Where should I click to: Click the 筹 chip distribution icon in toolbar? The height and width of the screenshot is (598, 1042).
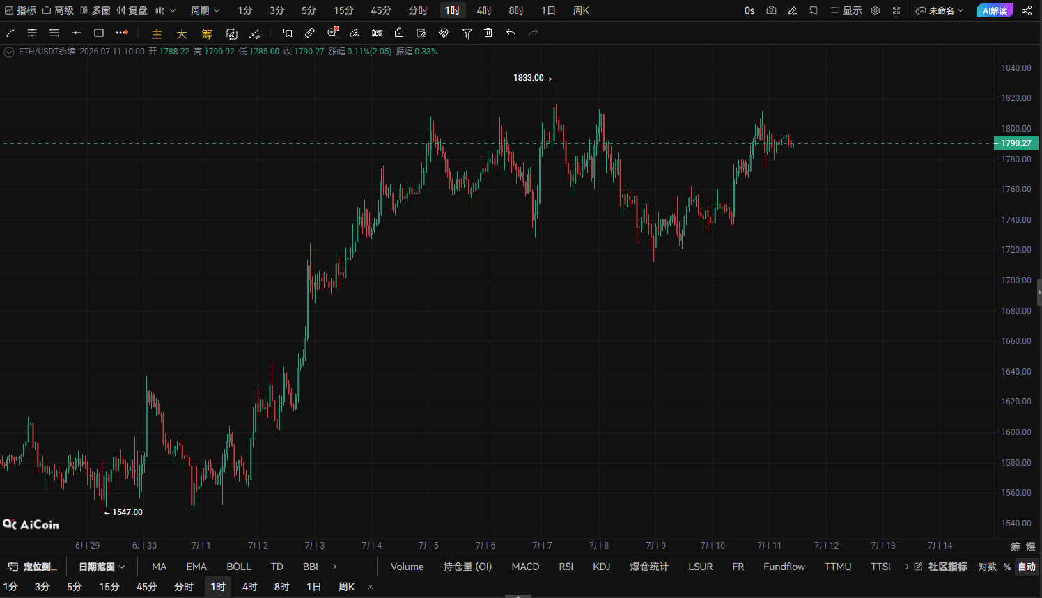pos(207,33)
